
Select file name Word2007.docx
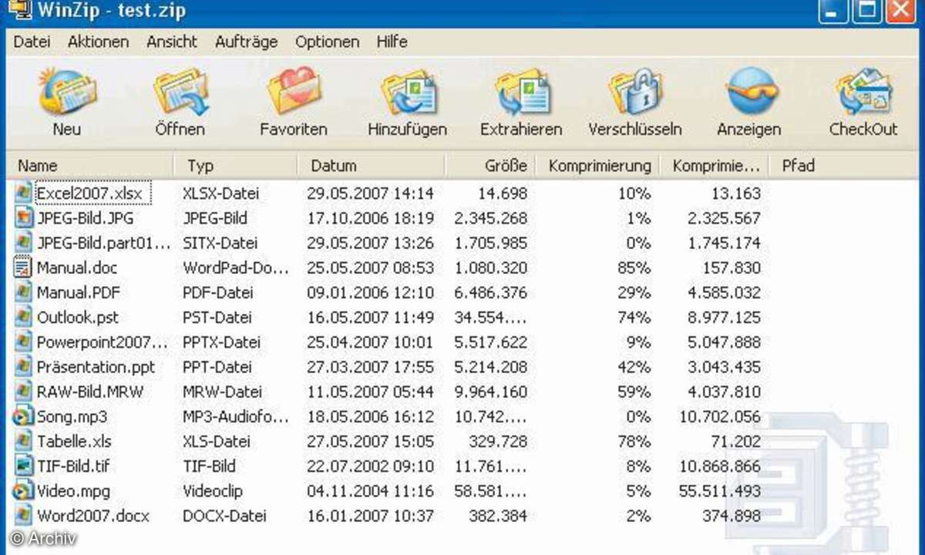[x=93, y=515]
